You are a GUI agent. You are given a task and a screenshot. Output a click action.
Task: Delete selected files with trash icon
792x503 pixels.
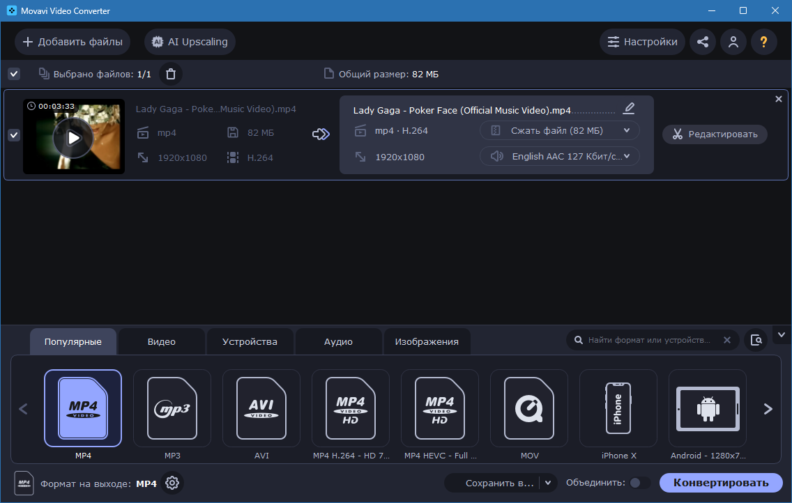[x=171, y=74]
